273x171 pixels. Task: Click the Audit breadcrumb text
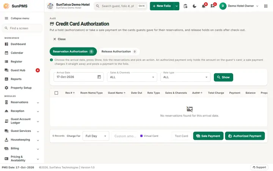pos(53,18)
